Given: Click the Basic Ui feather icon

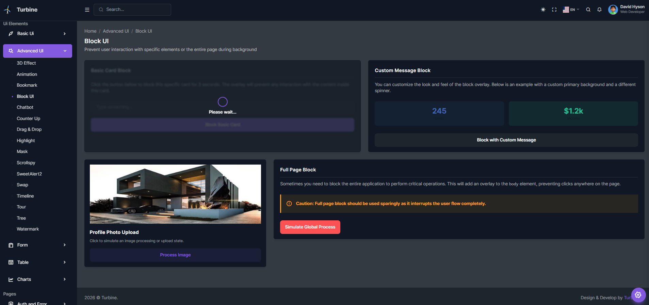Looking at the screenshot, I should [11, 34].
